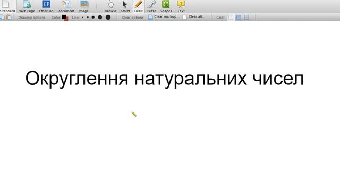Select the Erase tool
The image size is (340, 191).
[151, 6]
